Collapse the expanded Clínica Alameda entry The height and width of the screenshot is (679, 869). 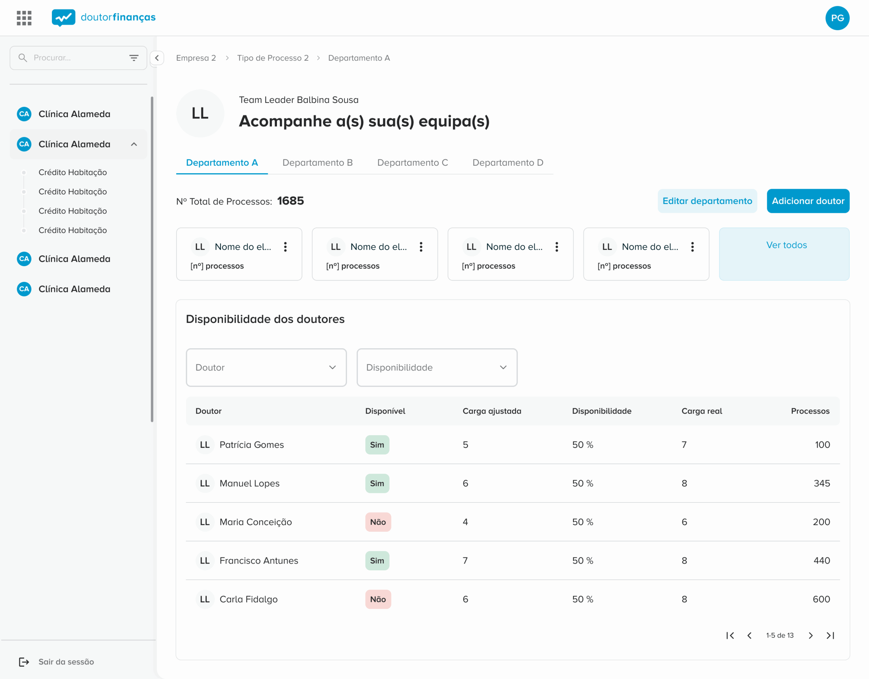pyautogui.click(x=134, y=144)
